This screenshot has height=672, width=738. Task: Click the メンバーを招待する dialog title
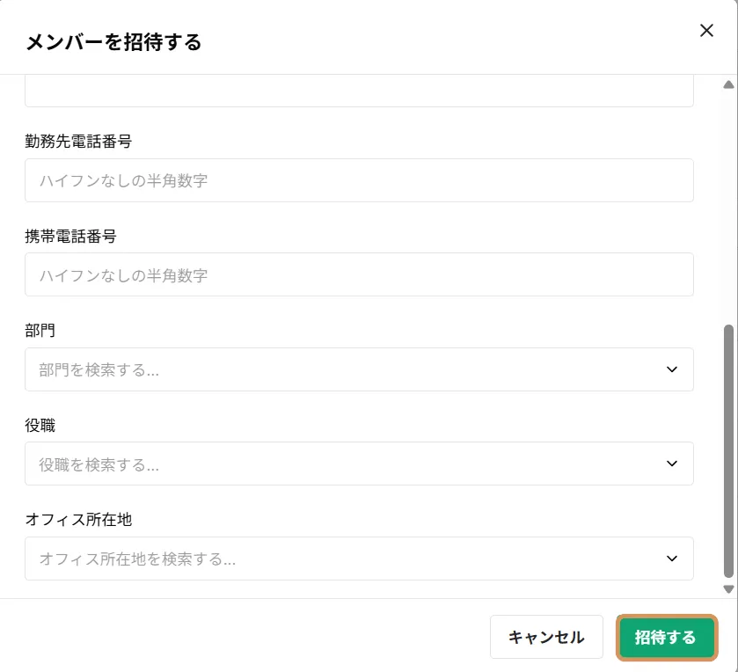tap(114, 40)
